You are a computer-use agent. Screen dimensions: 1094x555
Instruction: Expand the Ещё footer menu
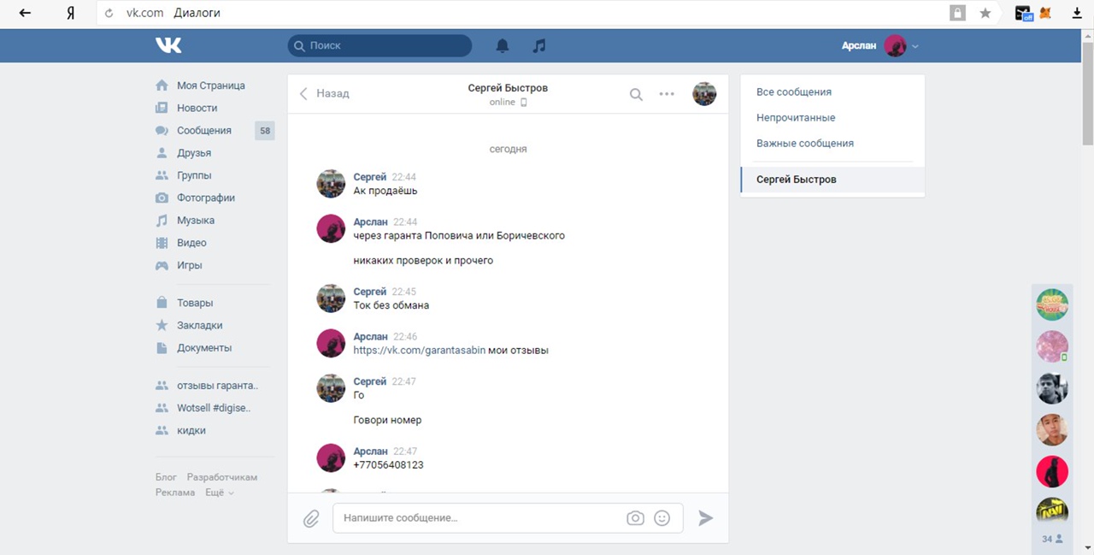[x=220, y=493]
